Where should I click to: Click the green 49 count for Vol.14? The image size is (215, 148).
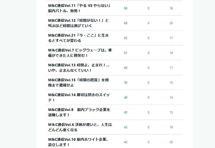coord(126,98)
